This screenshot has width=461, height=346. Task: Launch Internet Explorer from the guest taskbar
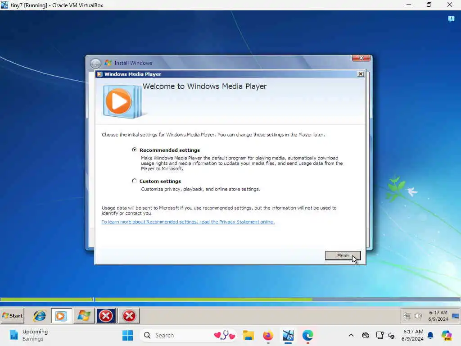[39, 316]
